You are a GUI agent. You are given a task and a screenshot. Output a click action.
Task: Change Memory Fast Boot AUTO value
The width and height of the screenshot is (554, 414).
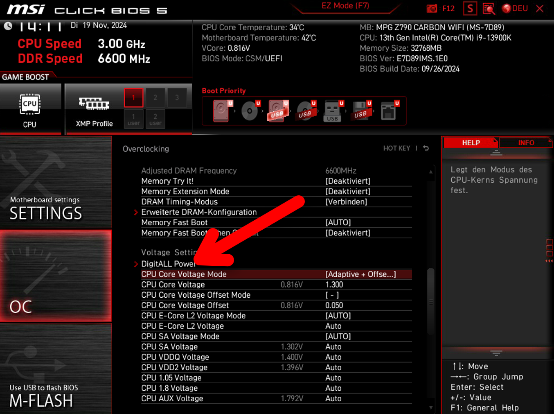click(x=338, y=222)
